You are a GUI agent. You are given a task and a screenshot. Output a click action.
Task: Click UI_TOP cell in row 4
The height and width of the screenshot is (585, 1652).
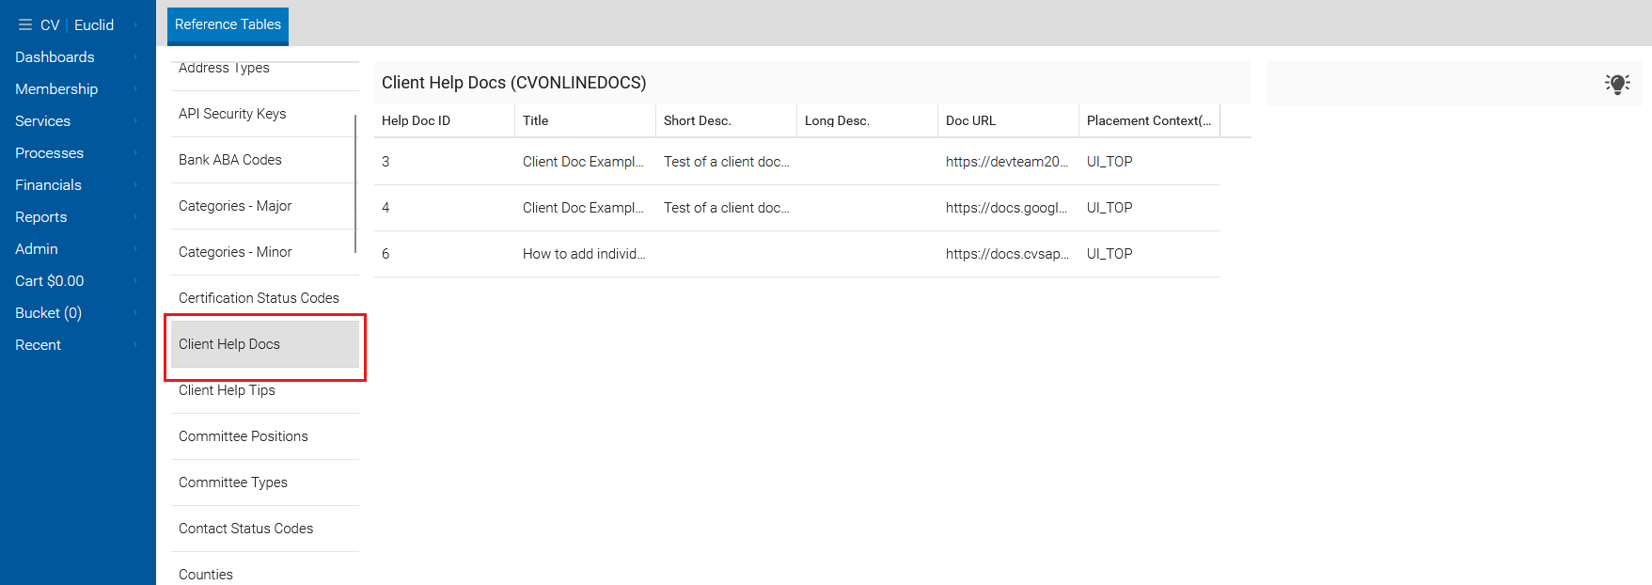(x=1149, y=208)
